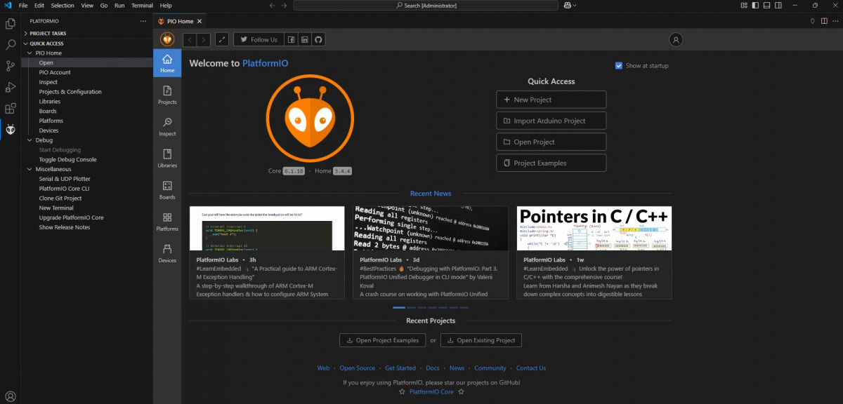Open PIO Home in external browser via diagonal arrow icon

[x=222, y=39]
